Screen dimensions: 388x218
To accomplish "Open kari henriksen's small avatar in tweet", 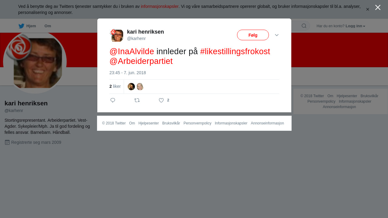I will click(x=116, y=35).
